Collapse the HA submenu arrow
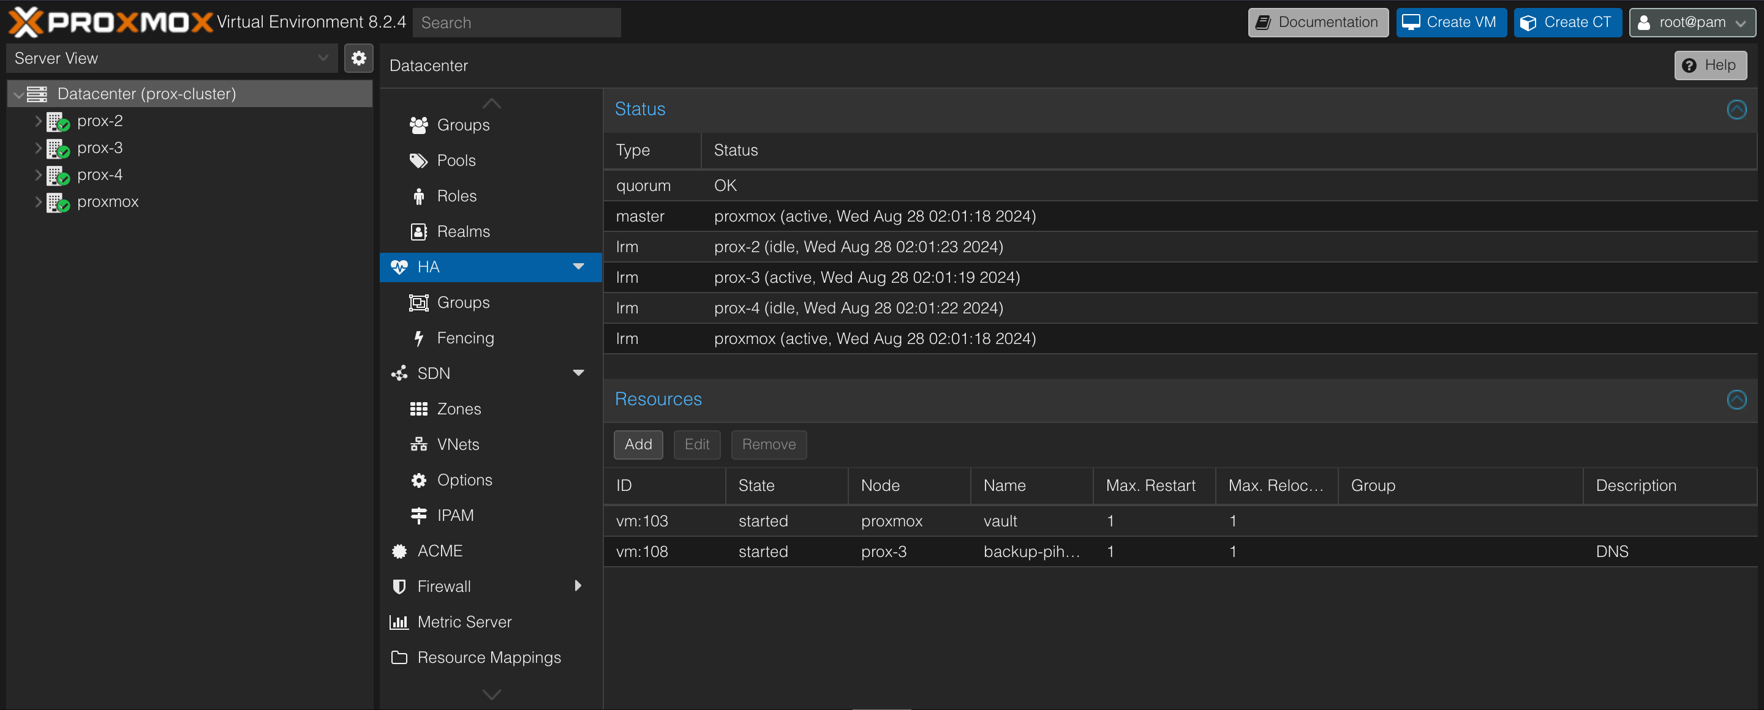This screenshot has height=710, width=1764. 578,267
